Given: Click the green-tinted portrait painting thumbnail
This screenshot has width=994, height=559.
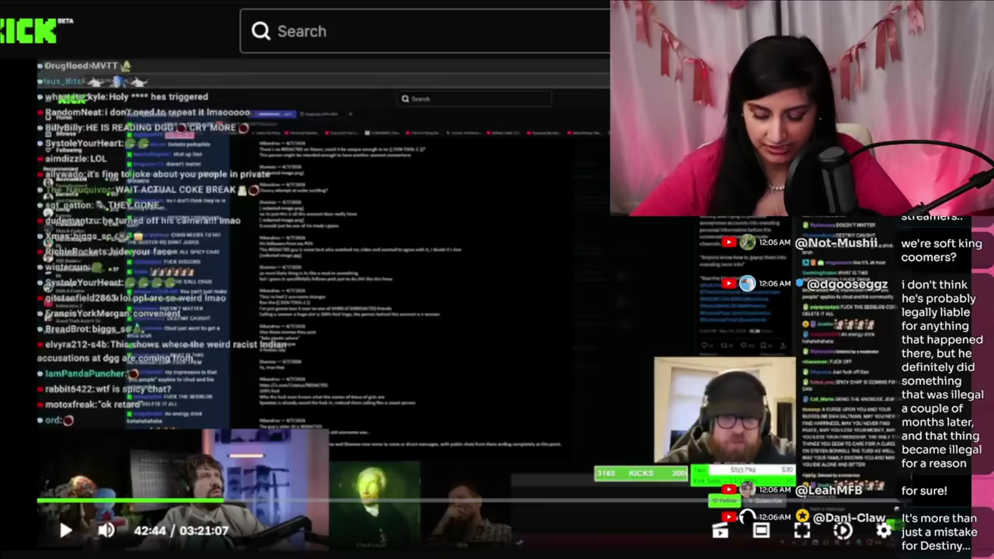Looking at the screenshot, I should (x=374, y=502).
